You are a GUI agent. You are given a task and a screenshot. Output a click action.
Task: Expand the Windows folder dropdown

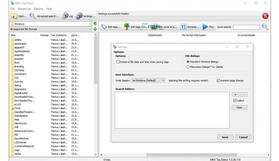(90, 24)
